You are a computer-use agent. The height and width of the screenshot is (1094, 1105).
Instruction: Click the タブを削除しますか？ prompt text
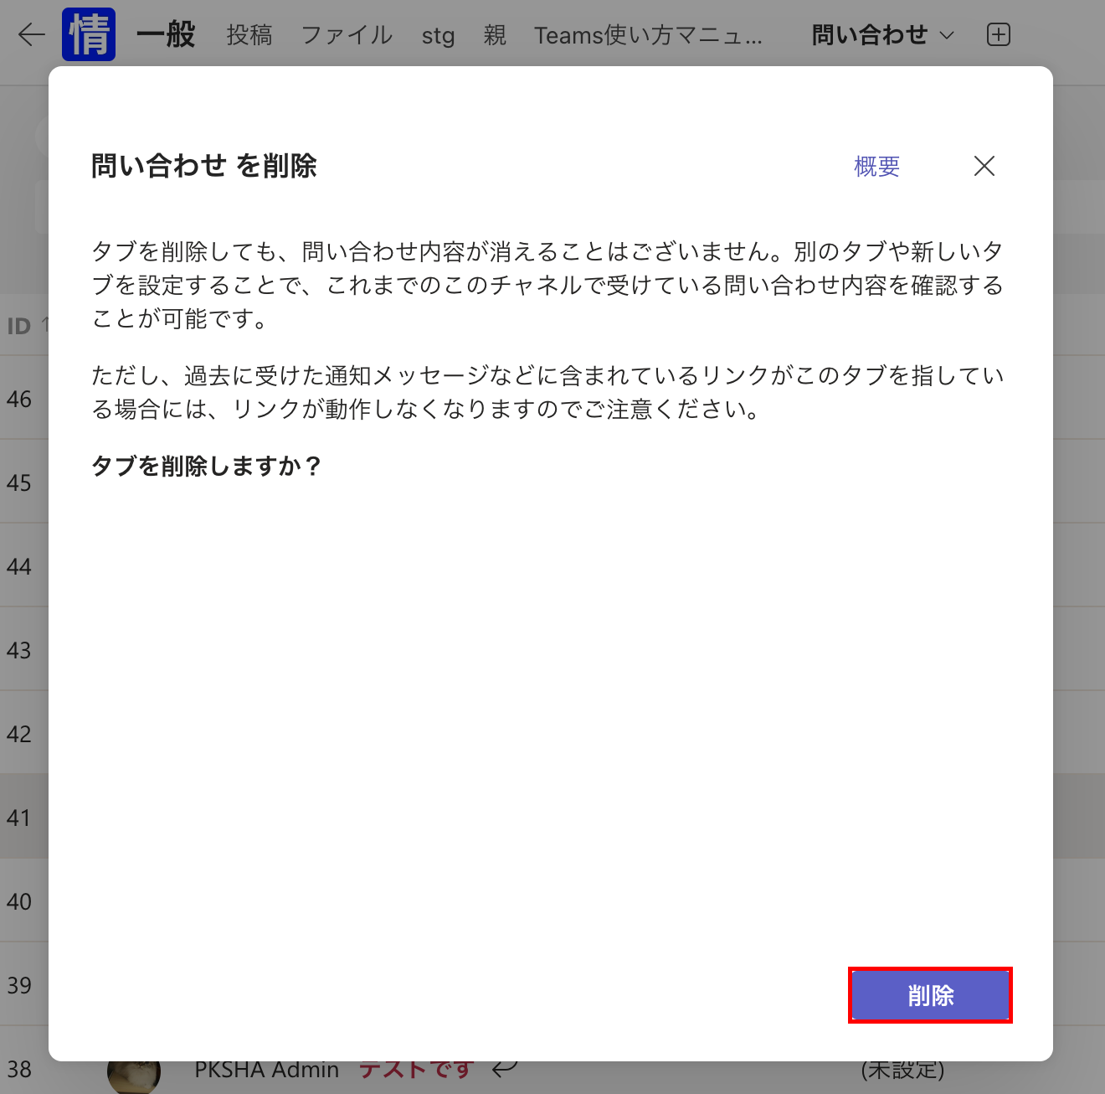207,466
